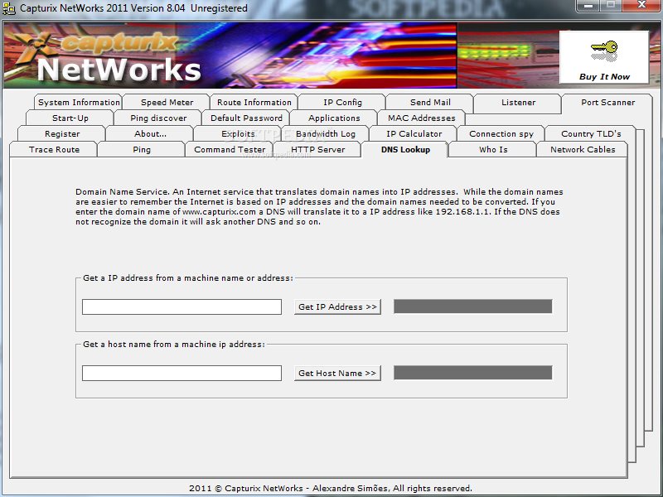Screen dimensions: 663x497
Task: Click the active DNS Lookup tab
Action: pos(405,149)
